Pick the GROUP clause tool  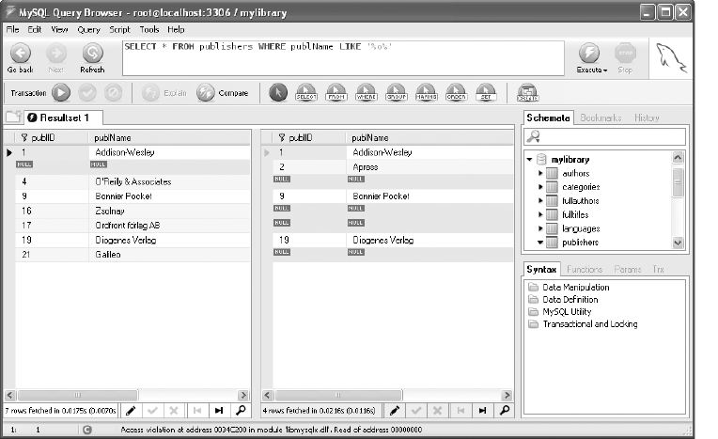(396, 92)
